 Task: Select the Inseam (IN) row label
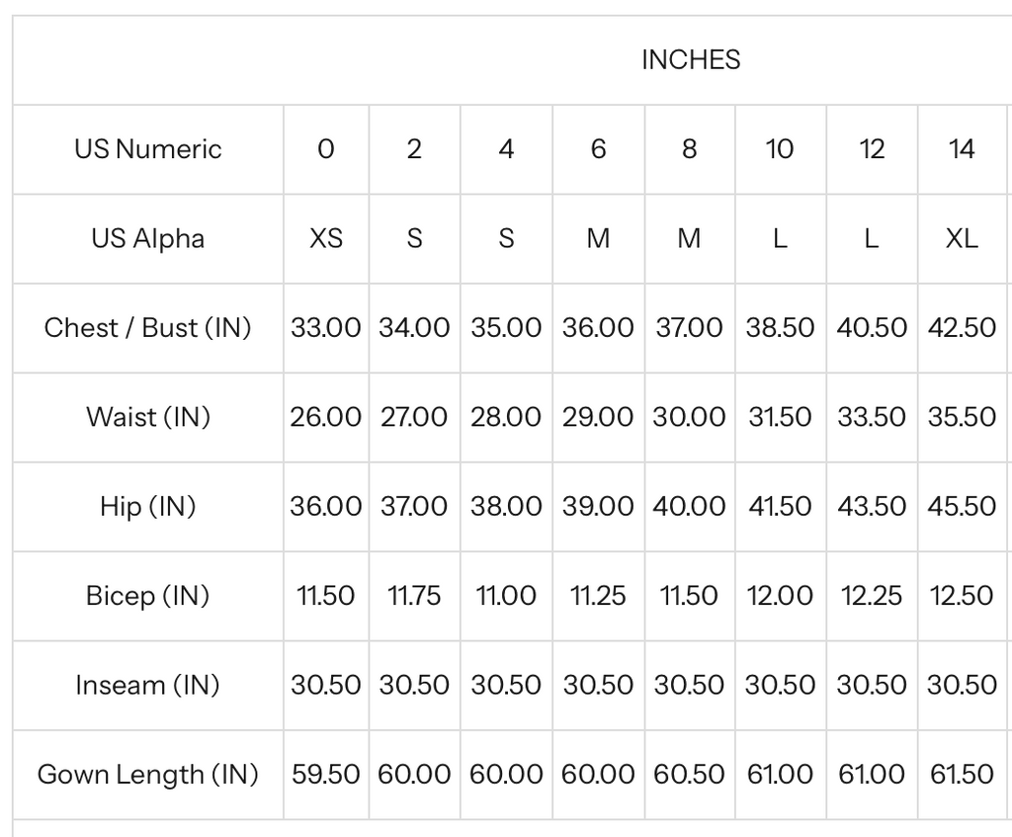tap(148, 685)
